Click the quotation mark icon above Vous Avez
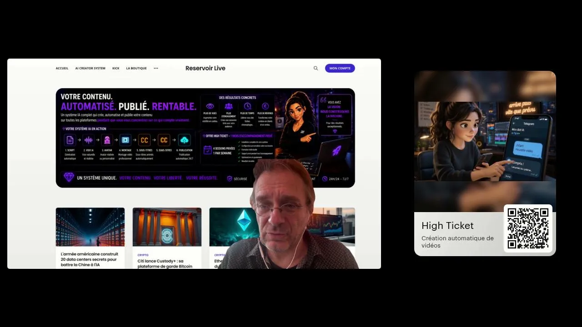The image size is (582, 327). [x=323, y=99]
